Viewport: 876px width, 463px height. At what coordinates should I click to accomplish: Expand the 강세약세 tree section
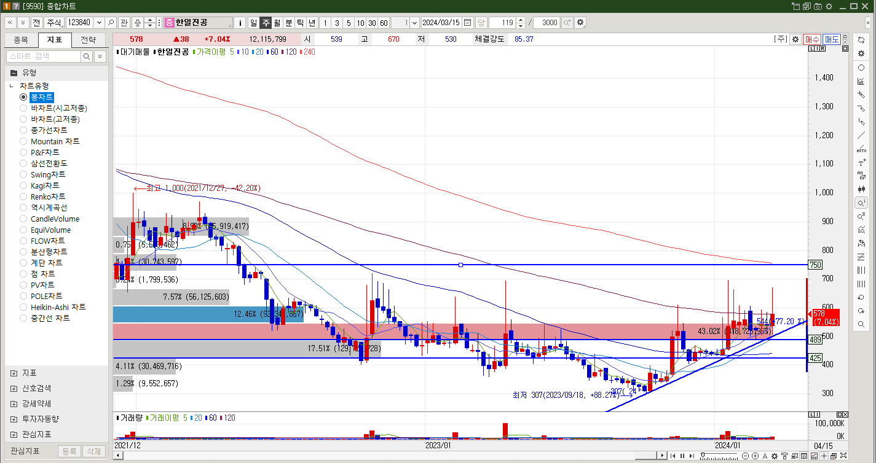[14, 403]
